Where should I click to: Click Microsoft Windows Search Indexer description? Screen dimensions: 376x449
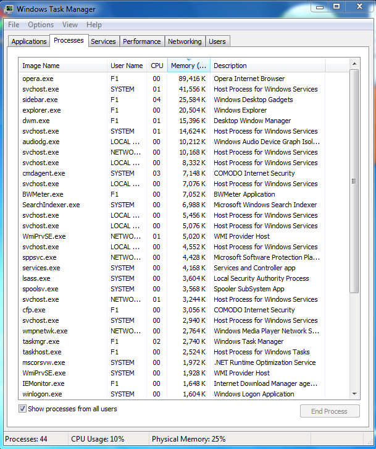[x=265, y=205]
